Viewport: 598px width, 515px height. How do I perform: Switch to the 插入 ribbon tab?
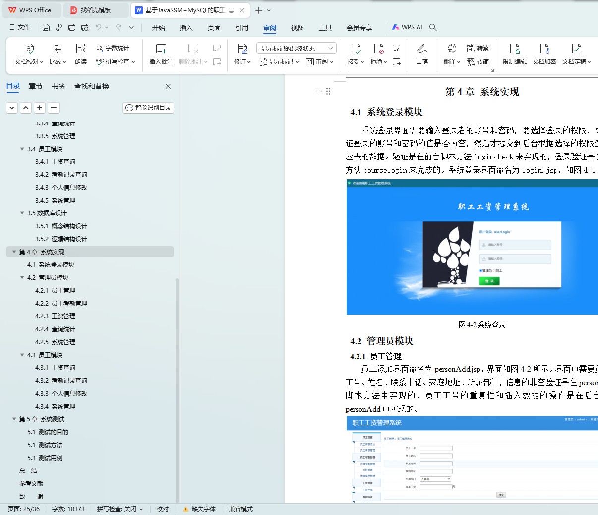pos(186,28)
